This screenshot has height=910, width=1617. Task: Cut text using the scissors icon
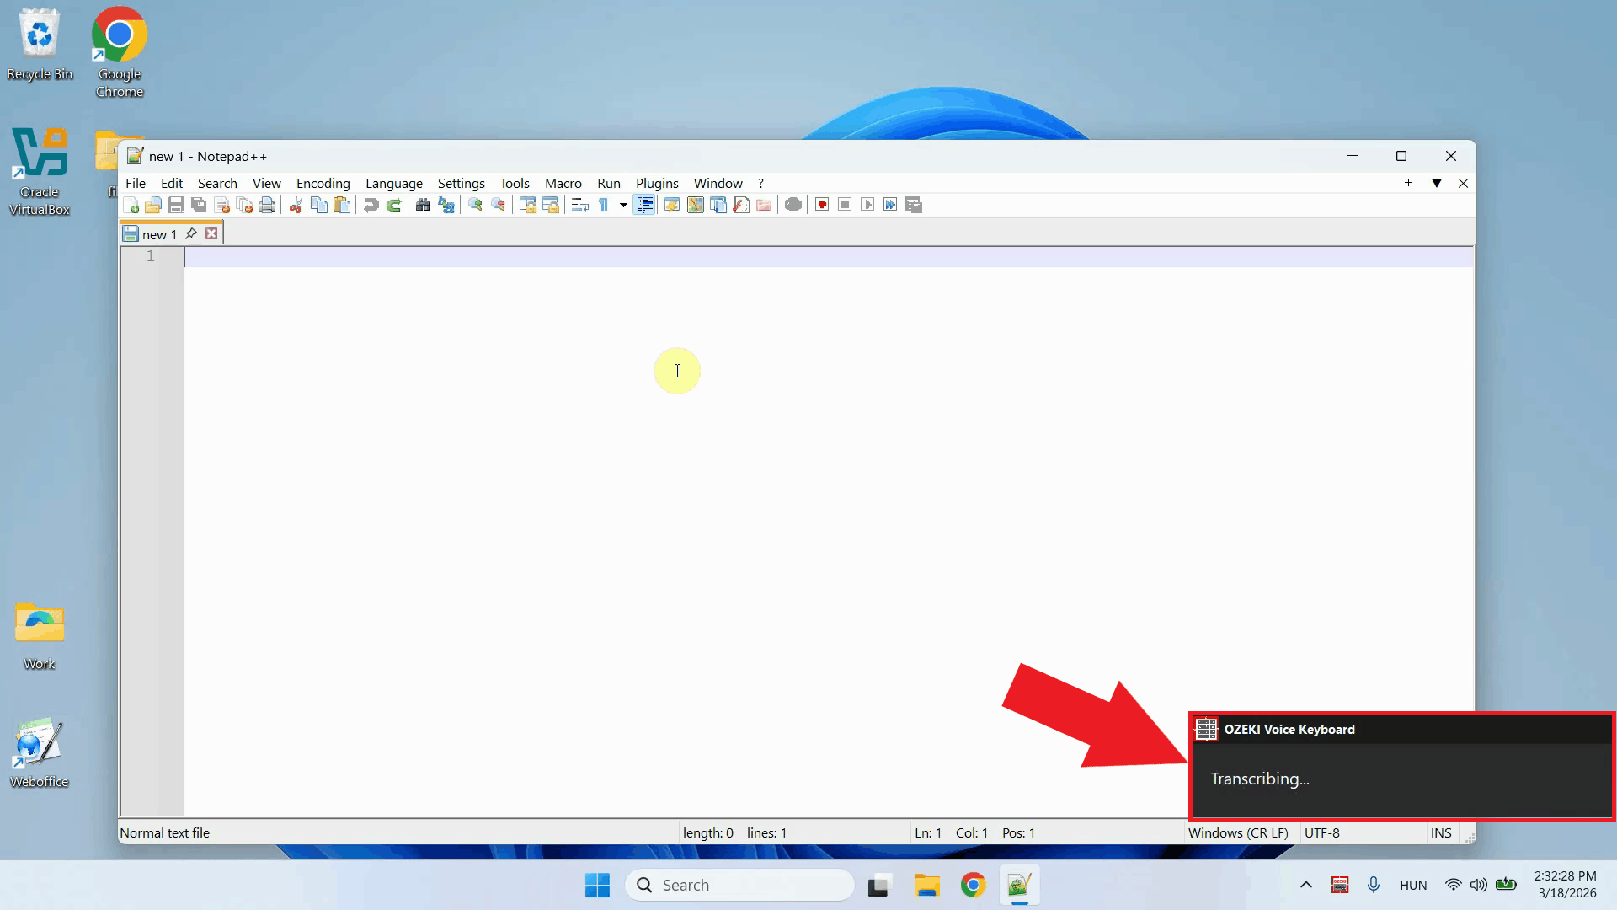click(x=296, y=205)
